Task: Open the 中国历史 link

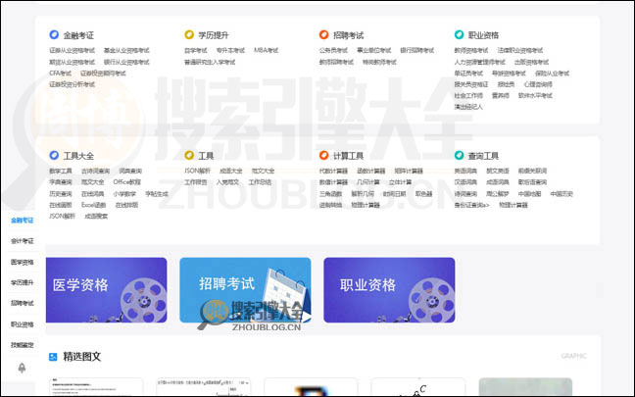Action: coord(562,194)
